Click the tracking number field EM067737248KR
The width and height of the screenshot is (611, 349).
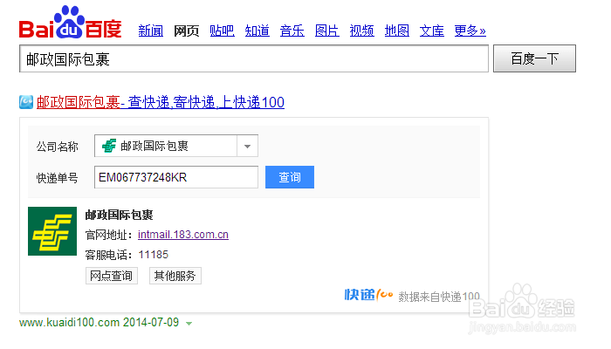coord(176,177)
